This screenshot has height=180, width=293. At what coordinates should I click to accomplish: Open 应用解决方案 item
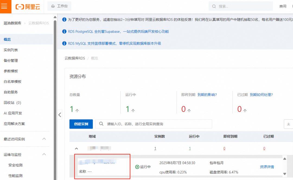click(x=14, y=124)
